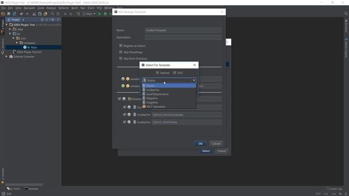Click round icon on $BASE_NAME Controller row
The height and width of the screenshot is (196, 349).
(x=129, y=115)
